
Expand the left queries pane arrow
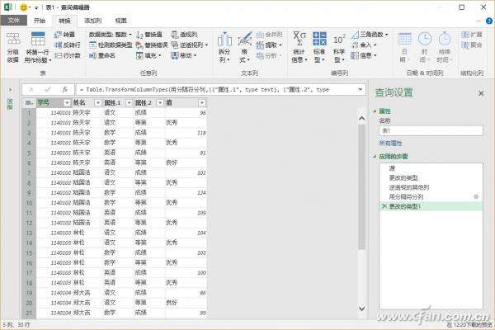tap(10, 90)
